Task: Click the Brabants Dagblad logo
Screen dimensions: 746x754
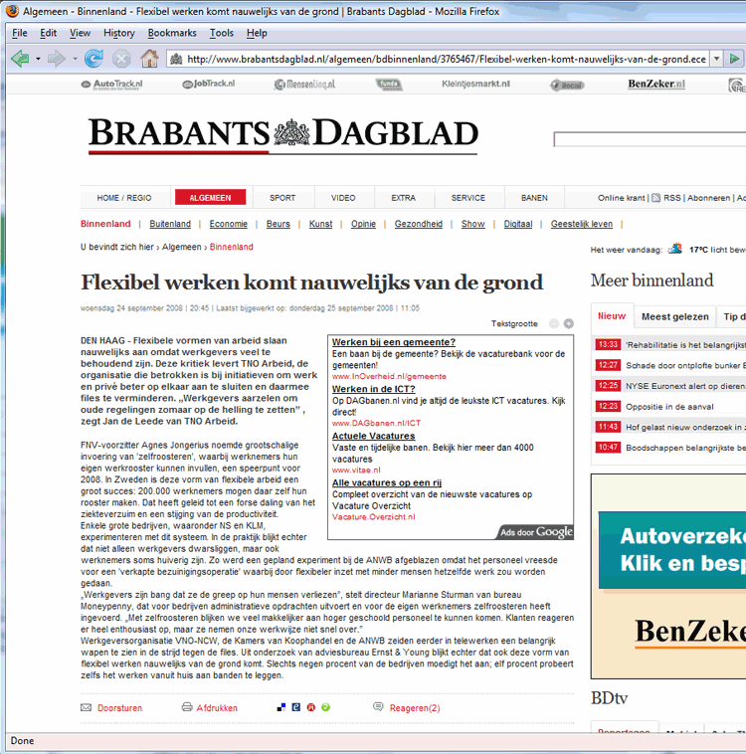Action: click(x=282, y=133)
